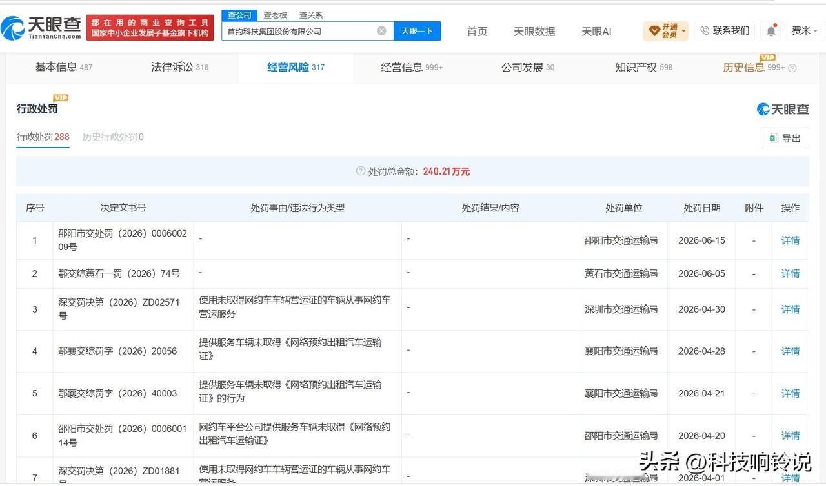Viewport: 826px width, 486px height.
Task: Click 襄阳市交通运输局 in row 4
Action: point(621,351)
